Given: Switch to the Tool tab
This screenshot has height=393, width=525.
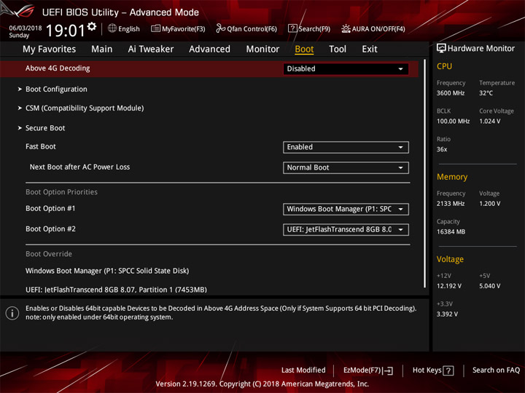Looking at the screenshot, I should point(338,49).
